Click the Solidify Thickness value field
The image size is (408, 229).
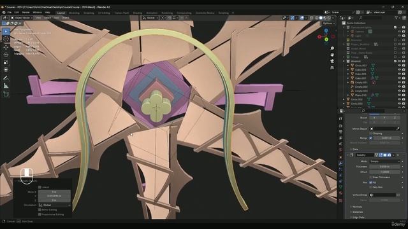[384, 167]
